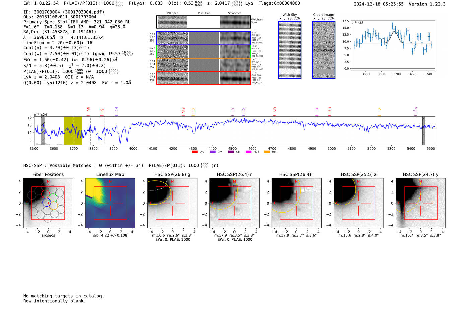Click the blue fiber circle in Fiber Positions
The height and width of the screenshot is (319, 469).
[x=47, y=202]
